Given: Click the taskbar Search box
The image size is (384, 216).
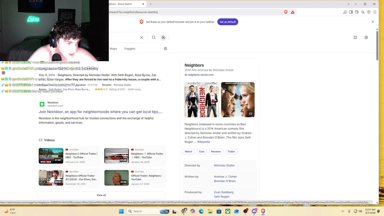Looking at the screenshot, I should pos(148,211).
